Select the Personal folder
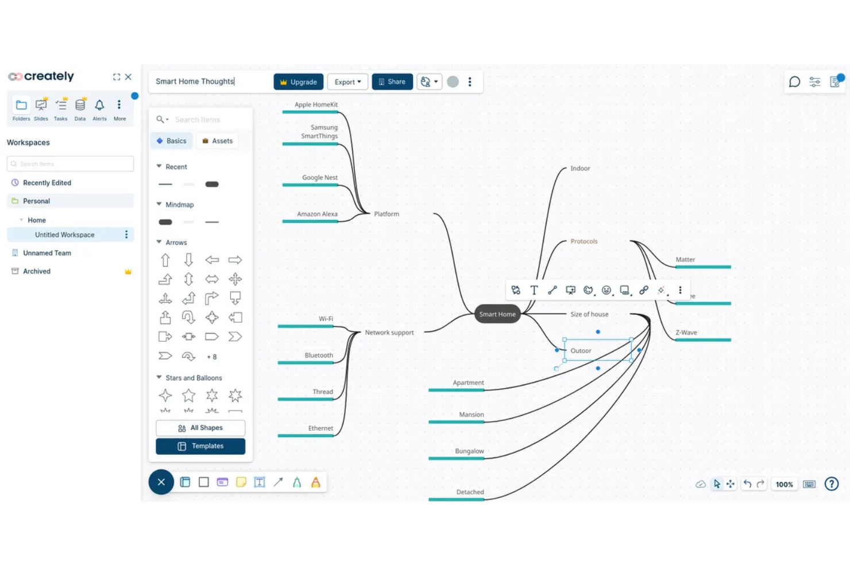 click(70, 201)
